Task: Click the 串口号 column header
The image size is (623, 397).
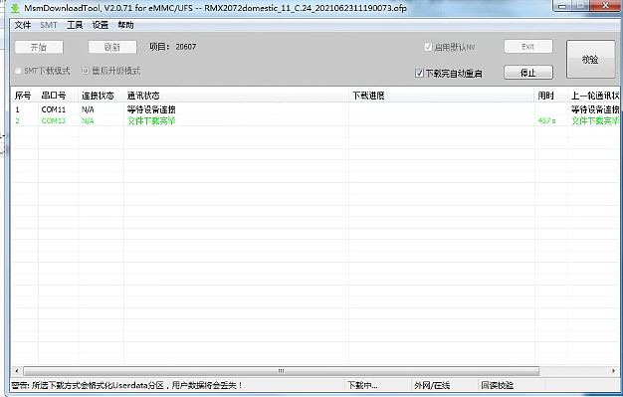Action: click(x=59, y=96)
